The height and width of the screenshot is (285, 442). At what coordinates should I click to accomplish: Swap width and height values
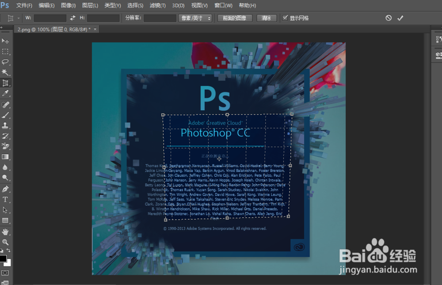[73, 18]
